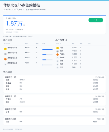Screen dimensions: 109x132
Task: Click orange rank 3 badge beside 高频东区二部
Action: (5, 59)
